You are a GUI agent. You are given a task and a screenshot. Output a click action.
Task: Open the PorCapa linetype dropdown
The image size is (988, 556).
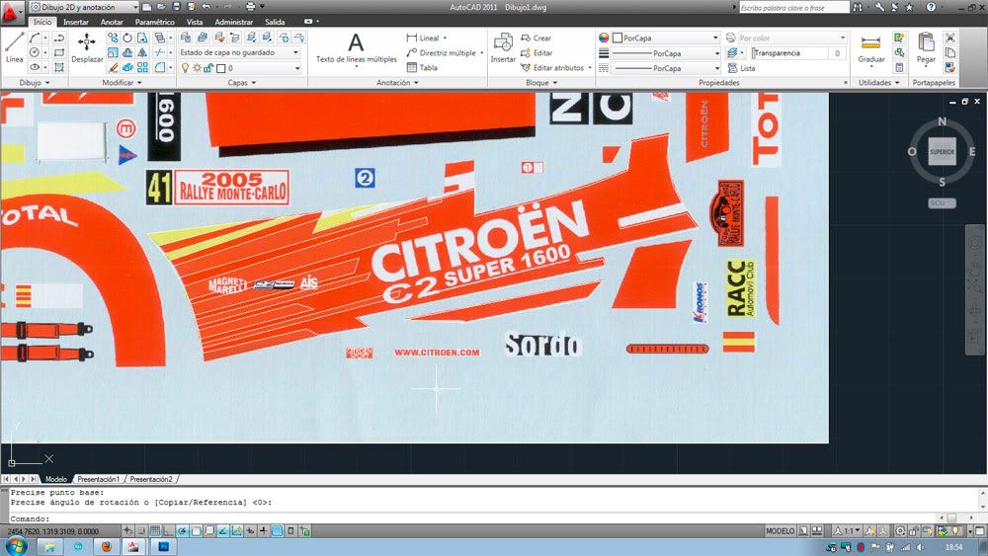(665, 68)
